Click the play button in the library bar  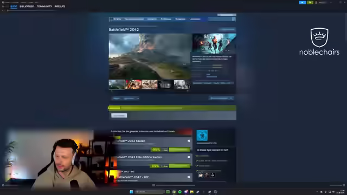pos(119,115)
